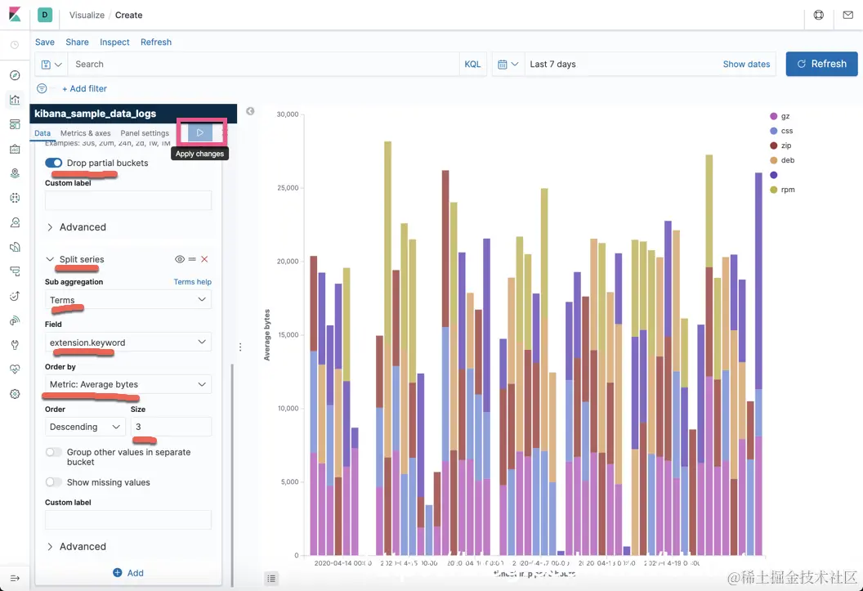This screenshot has height=591, width=863.
Task: Open Stack Monitoring heartbeat icon
Action: point(15,369)
